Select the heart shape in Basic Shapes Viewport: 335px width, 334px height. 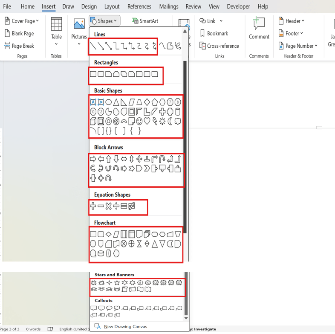point(147,122)
